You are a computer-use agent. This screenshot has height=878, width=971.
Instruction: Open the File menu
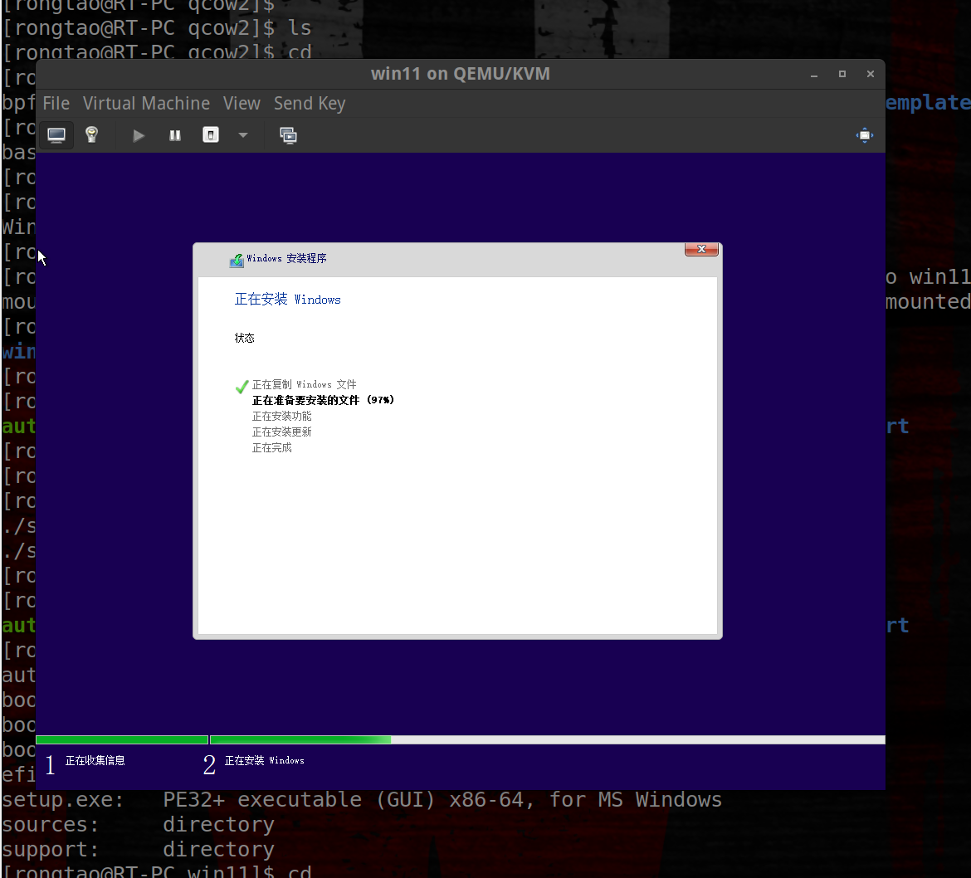[56, 103]
